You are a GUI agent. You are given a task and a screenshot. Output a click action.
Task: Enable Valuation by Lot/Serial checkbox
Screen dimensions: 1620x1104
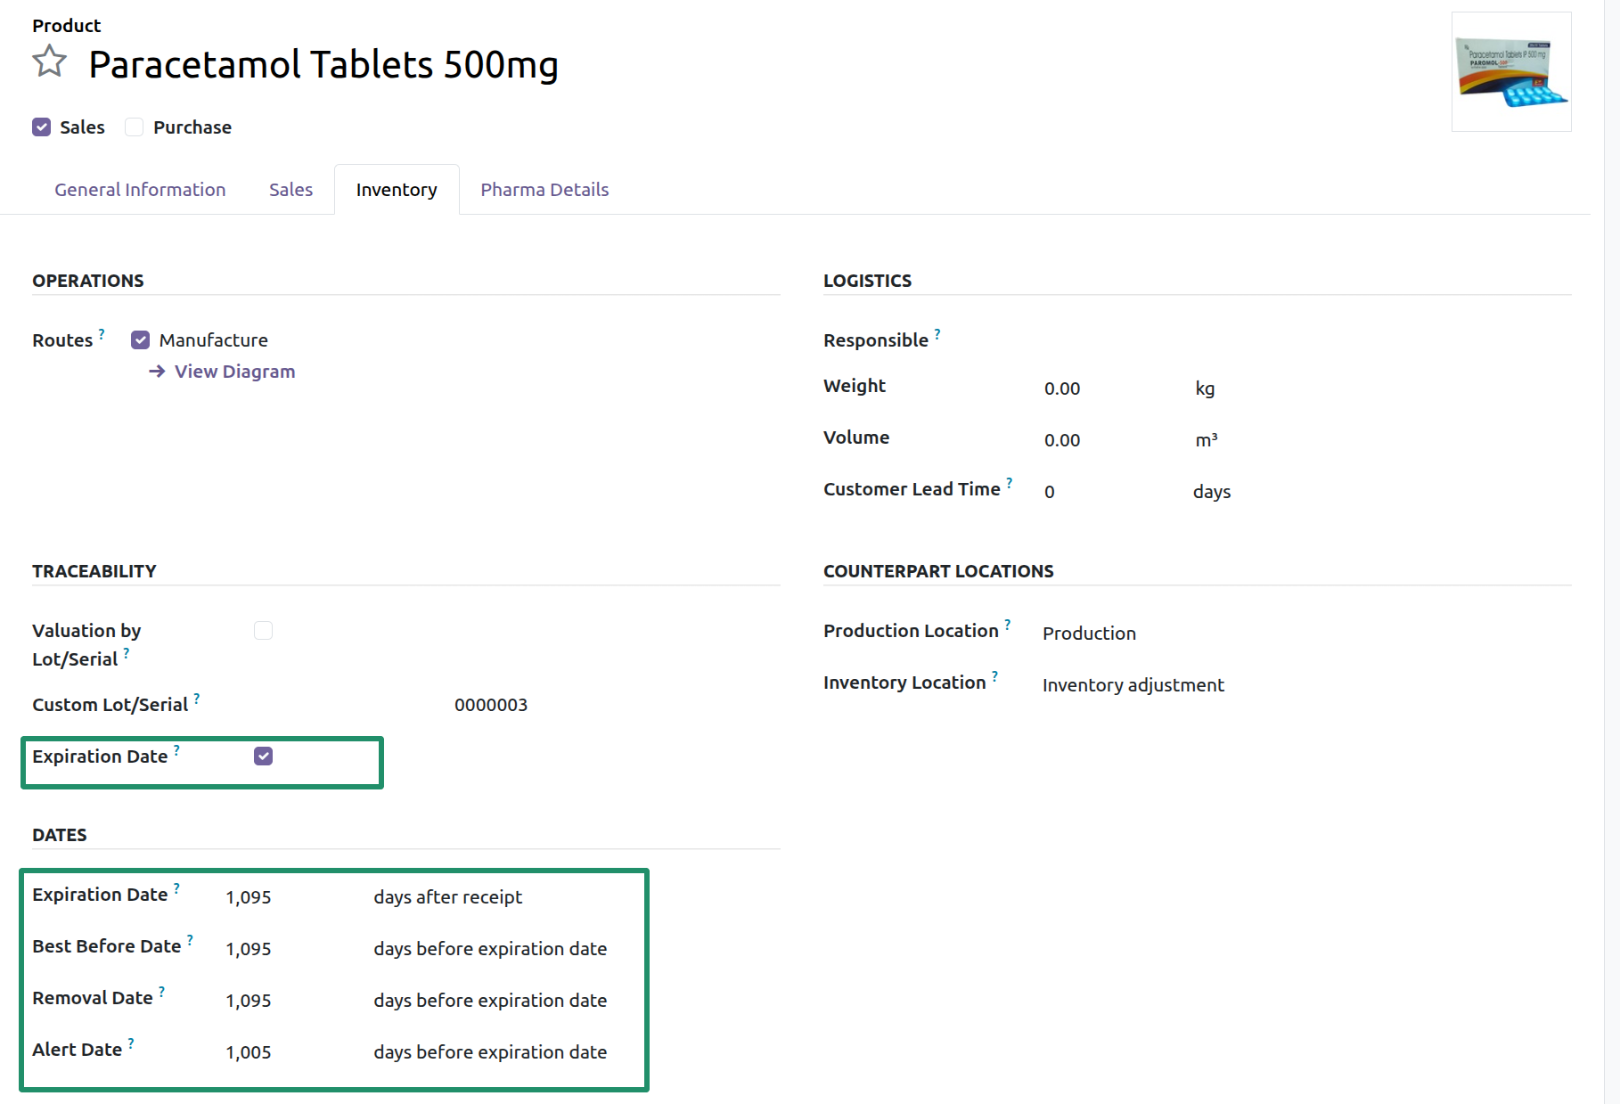(263, 631)
